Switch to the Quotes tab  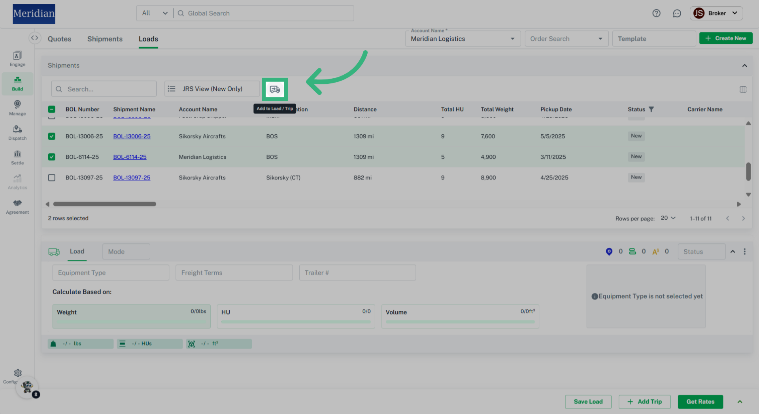[59, 39]
